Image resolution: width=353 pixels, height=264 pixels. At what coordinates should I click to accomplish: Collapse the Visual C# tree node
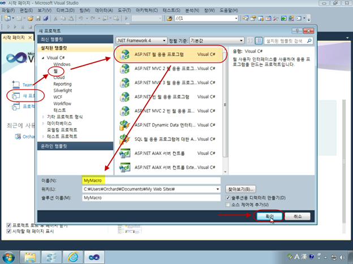point(43,58)
